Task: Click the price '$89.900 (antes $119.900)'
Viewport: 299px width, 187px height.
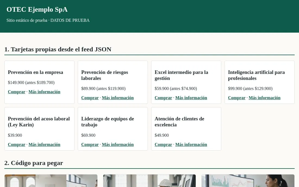Action: point(103,88)
